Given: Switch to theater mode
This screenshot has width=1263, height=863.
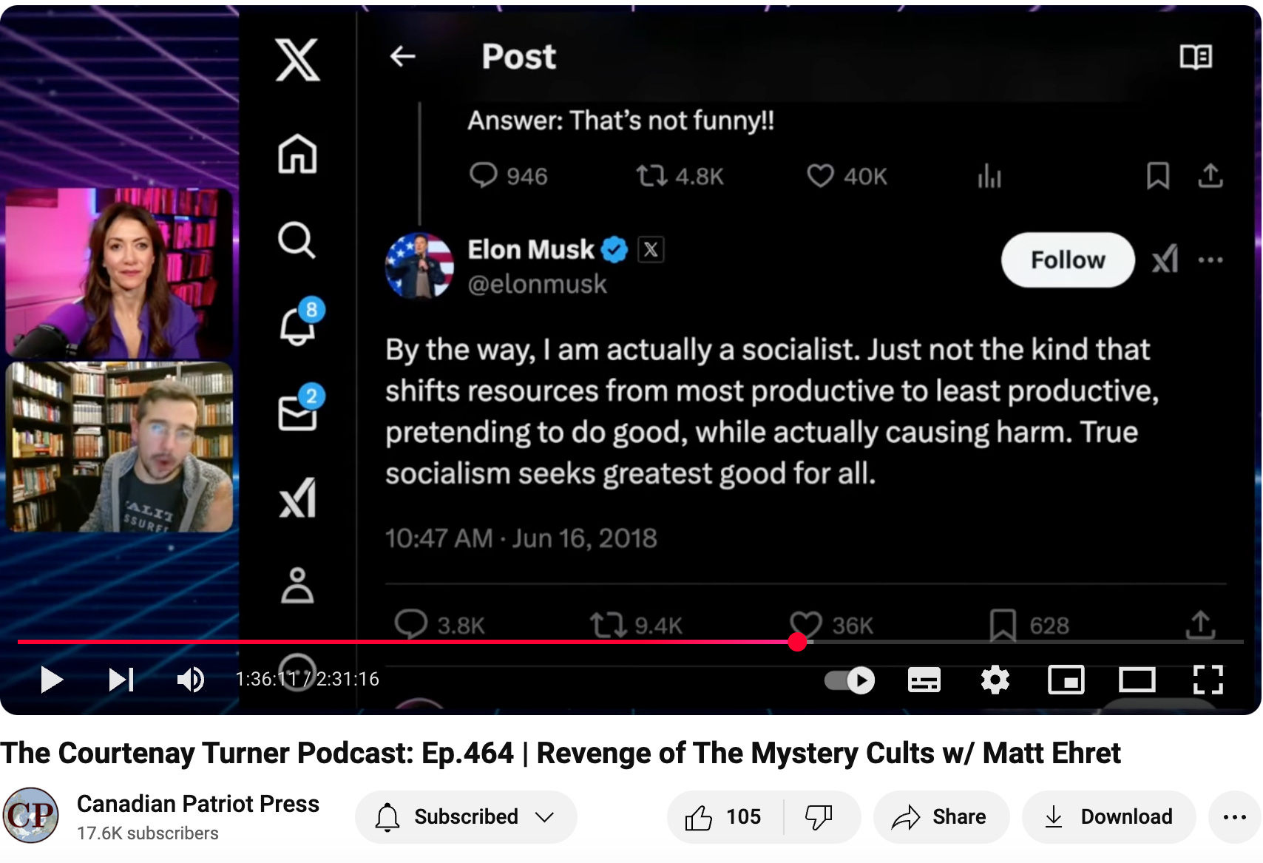Looking at the screenshot, I should (1137, 680).
